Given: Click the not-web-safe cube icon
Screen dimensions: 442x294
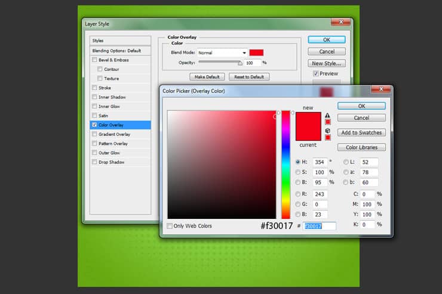Looking at the screenshot, I should (327, 131).
